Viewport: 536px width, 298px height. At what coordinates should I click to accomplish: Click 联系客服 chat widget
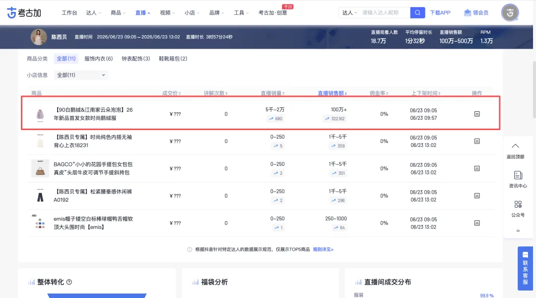pyautogui.click(x=525, y=268)
